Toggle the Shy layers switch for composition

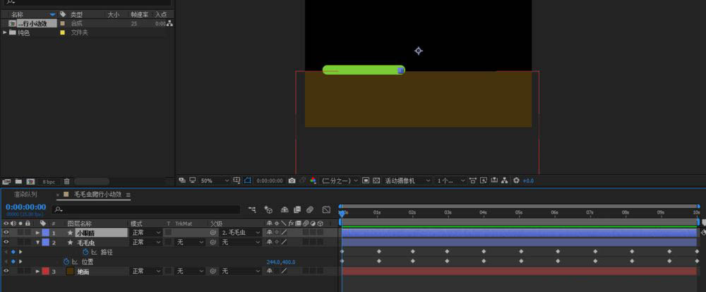click(285, 209)
